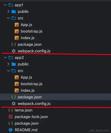Viewport: 111px width, 133px height.
Task: Click the JS icon beside app1 App.js
Action: tap(17, 25)
